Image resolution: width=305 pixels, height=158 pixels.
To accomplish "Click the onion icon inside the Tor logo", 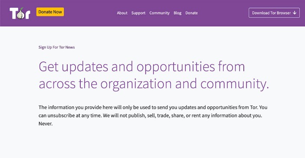I will [20, 14].
